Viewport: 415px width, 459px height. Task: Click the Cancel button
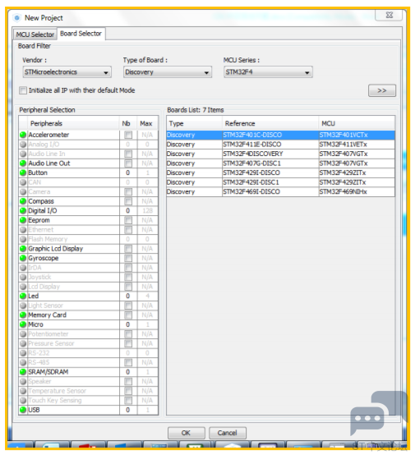click(x=228, y=433)
